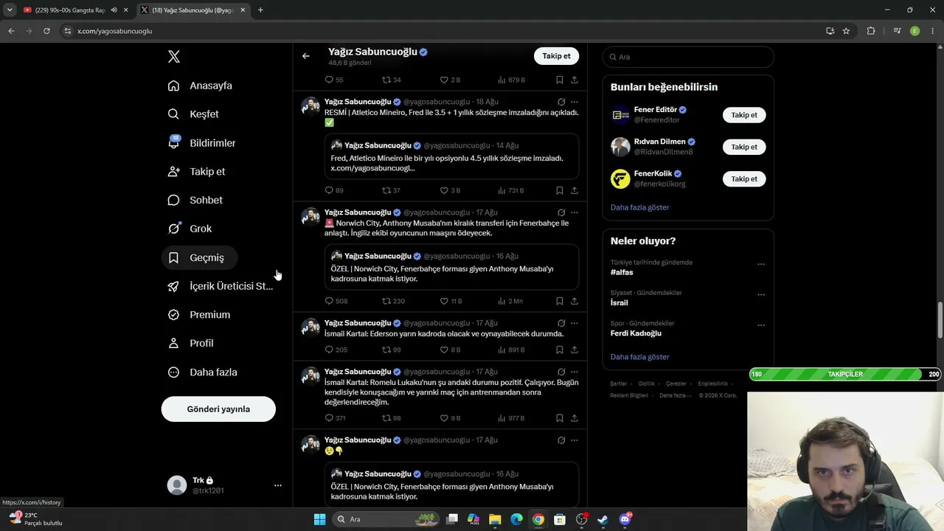Open more options on Romelu Lukaku tweet
The height and width of the screenshot is (531, 944).
pyautogui.click(x=575, y=372)
